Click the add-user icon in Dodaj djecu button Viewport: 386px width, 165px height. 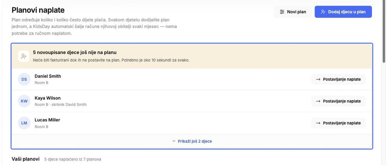pyautogui.click(x=323, y=12)
